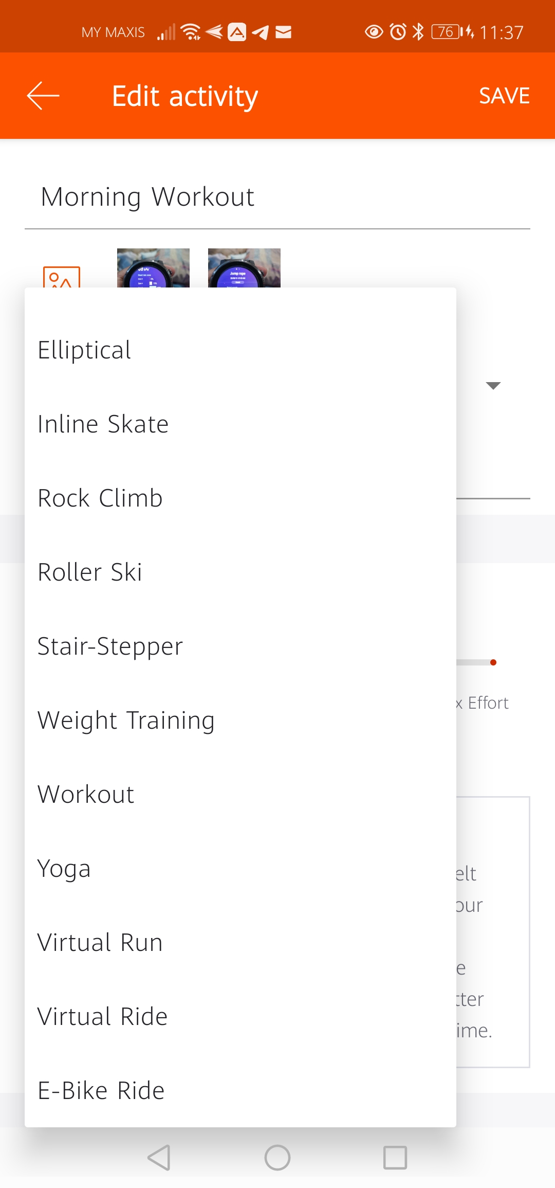This screenshot has height=1188, width=555.
Task: Pick E-Bike Ride from the list
Action: coord(240,1091)
